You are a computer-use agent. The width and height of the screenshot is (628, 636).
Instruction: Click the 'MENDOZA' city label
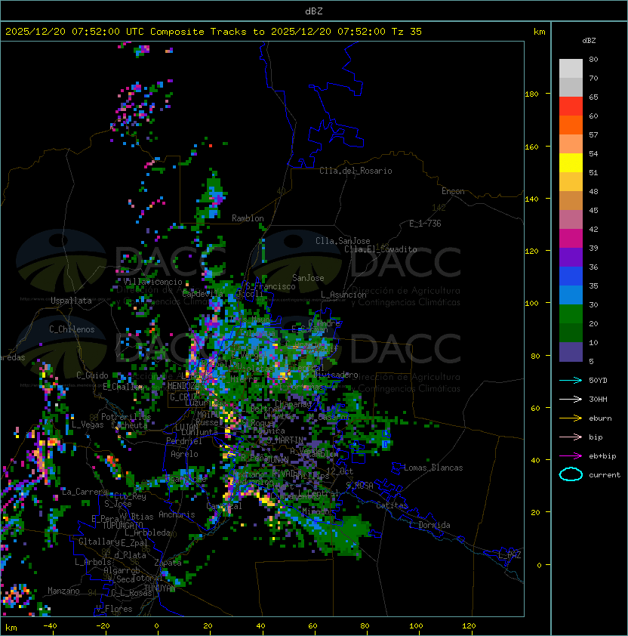pyautogui.click(x=183, y=386)
